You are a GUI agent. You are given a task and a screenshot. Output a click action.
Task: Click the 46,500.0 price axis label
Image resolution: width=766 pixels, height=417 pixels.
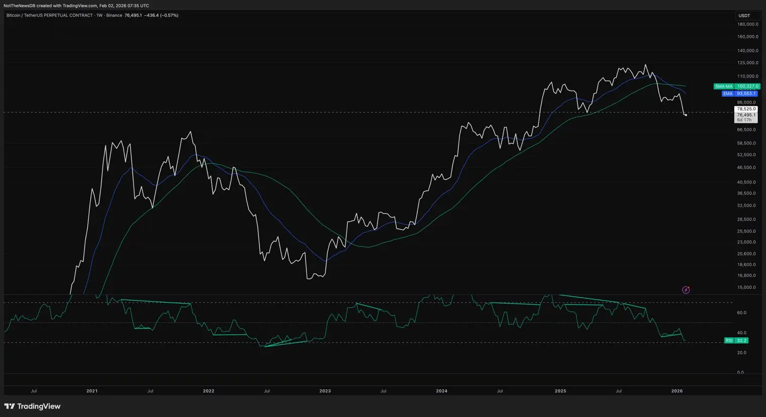tap(746, 168)
